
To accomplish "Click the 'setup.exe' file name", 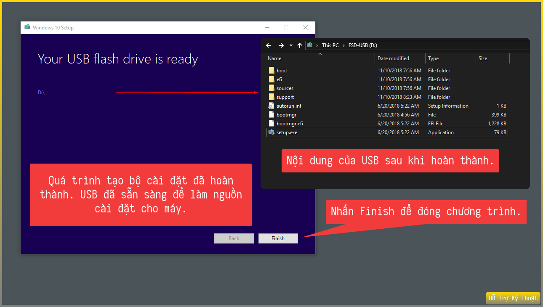I will tap(287, 132).
